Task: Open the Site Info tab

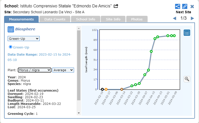Action: [113, 19]
